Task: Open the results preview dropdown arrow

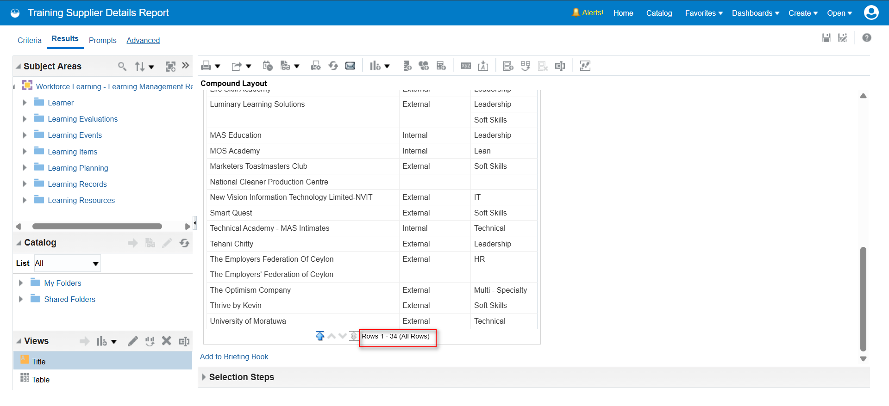Action: coord(297,67)
